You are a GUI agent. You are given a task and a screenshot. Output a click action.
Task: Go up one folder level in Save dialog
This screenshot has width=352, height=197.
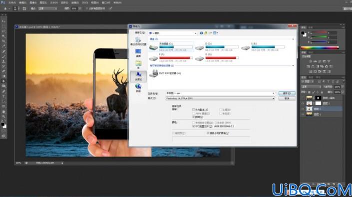click(206, 33)
